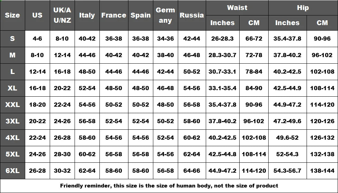Select the UK/AU/NZ column header
This screenshot has width=338, height=193.
pyautogui.click(x=62, y=15)
